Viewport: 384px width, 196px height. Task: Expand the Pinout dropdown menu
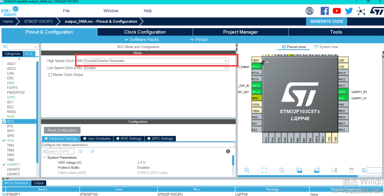(x=199, y=40)
